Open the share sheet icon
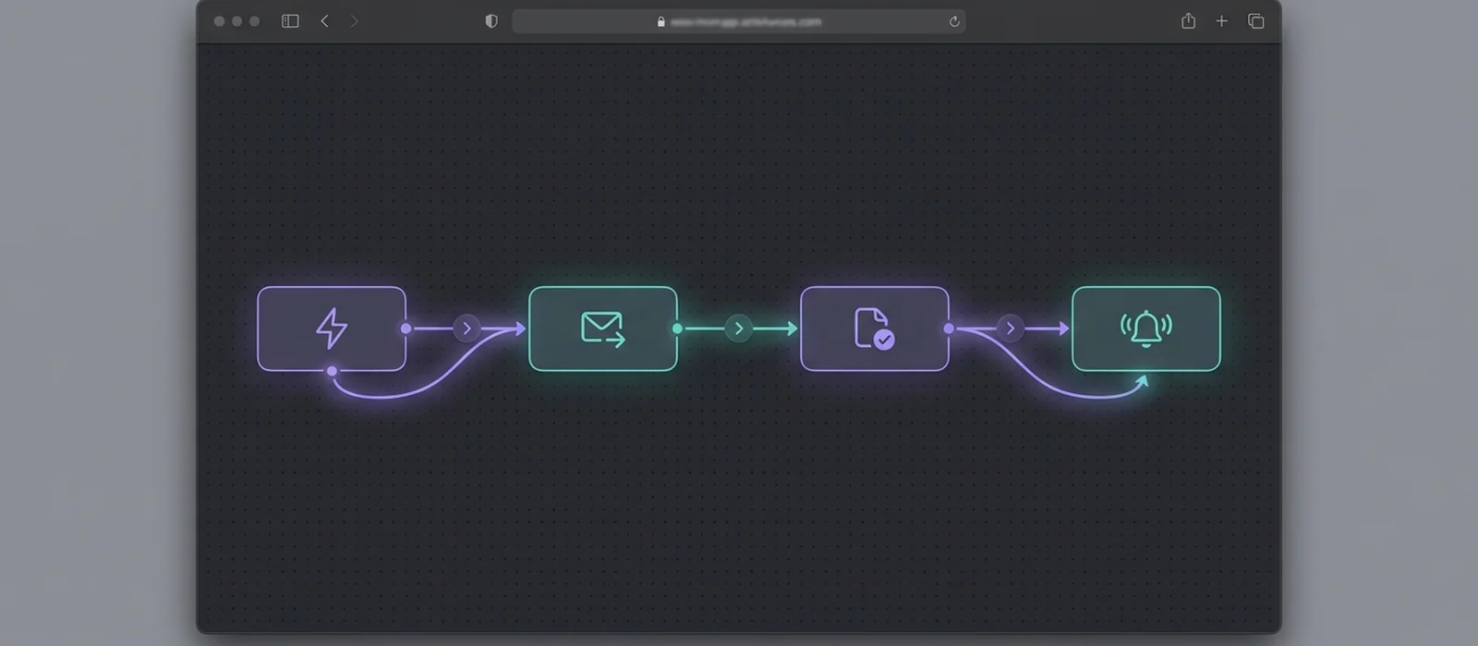The image size is (1478, 646). click(1189, 20)
